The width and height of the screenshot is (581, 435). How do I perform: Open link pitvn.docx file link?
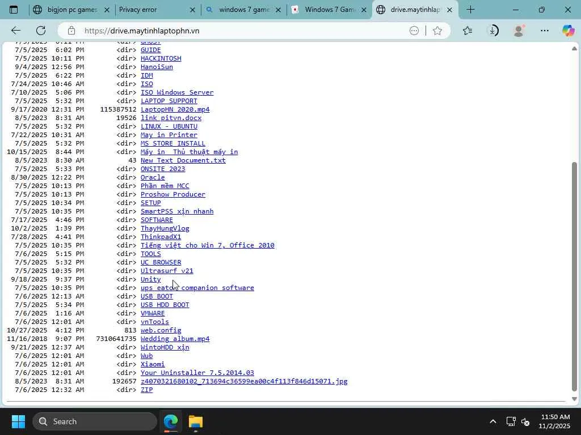click(171, 118)
